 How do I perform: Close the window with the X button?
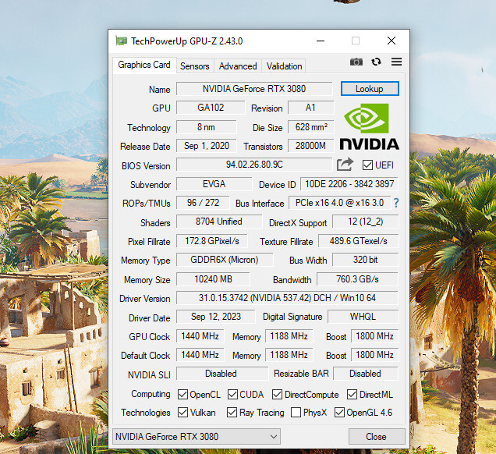tap(391, 41)
